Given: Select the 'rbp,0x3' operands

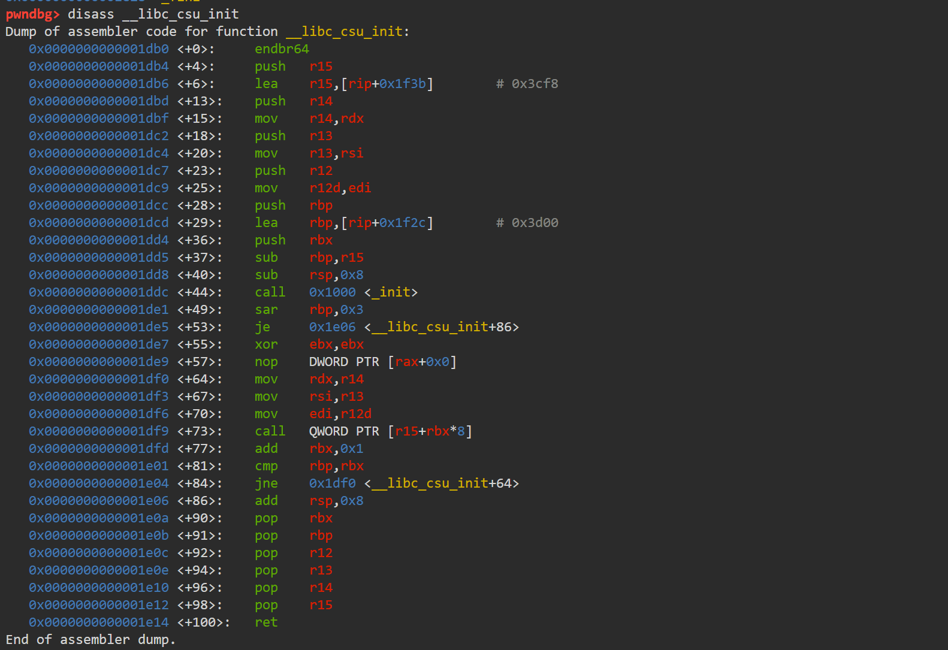Looking at the screenshot, I should pos(337,309).
